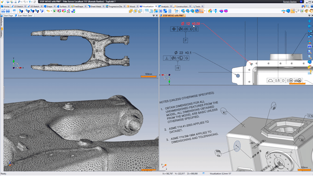This screenshot has height=176, width=313.
Task: Click the datum F label box
Action: pyautogui.click(x=185, y=40)
